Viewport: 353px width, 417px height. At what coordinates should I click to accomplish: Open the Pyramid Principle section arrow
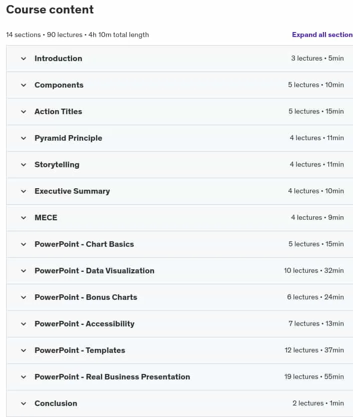[24, 138]
